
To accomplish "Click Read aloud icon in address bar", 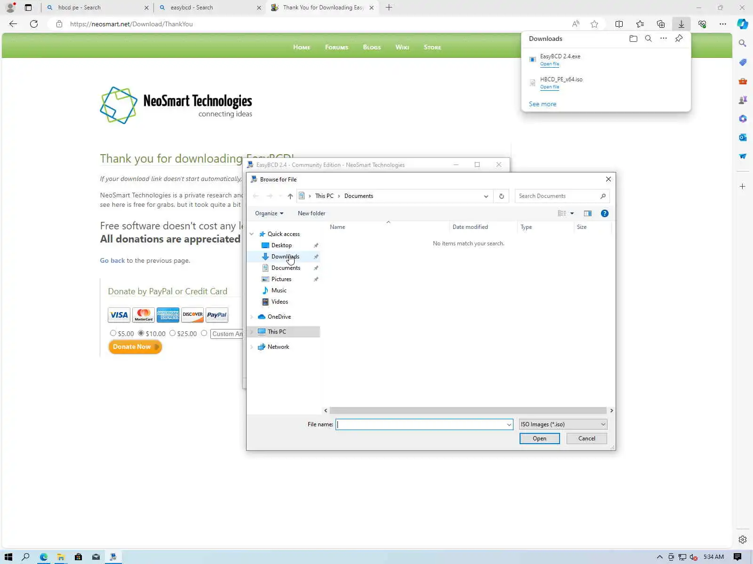I will 576,24.
